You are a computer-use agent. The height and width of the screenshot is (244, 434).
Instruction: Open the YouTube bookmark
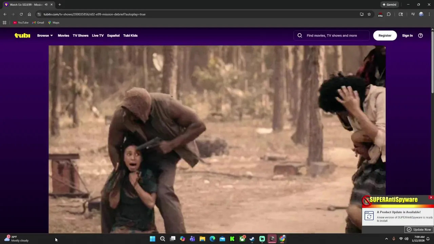[21, 23]
